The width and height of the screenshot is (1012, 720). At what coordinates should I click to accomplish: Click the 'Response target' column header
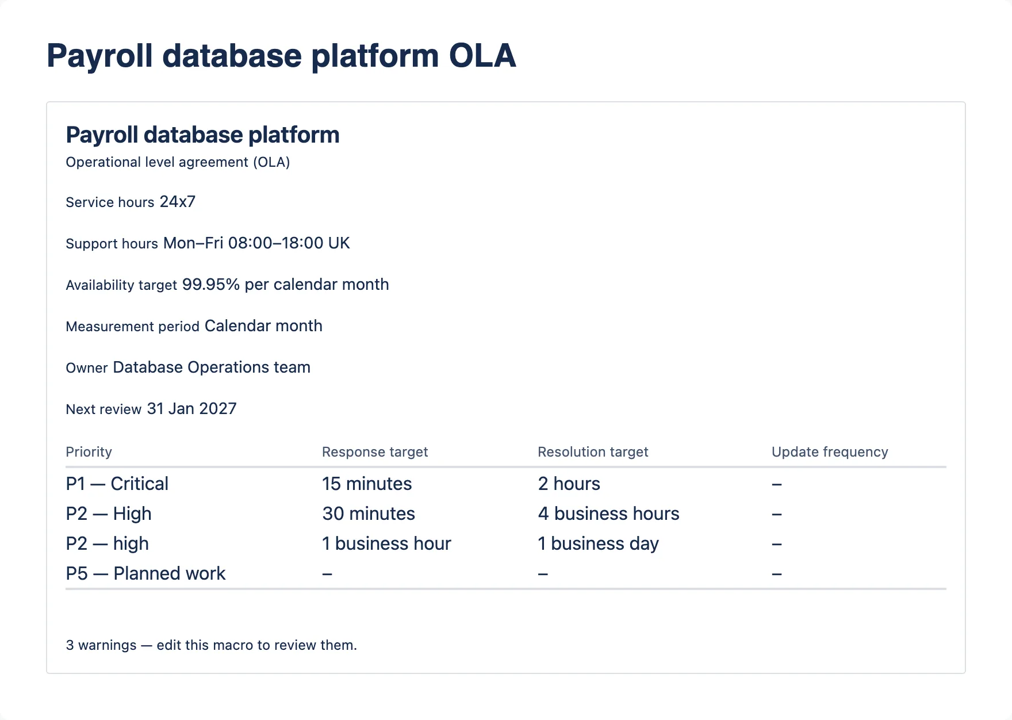[x=375, y=452]
